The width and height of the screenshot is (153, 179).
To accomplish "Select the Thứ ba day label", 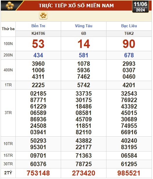I will [8, 29].
